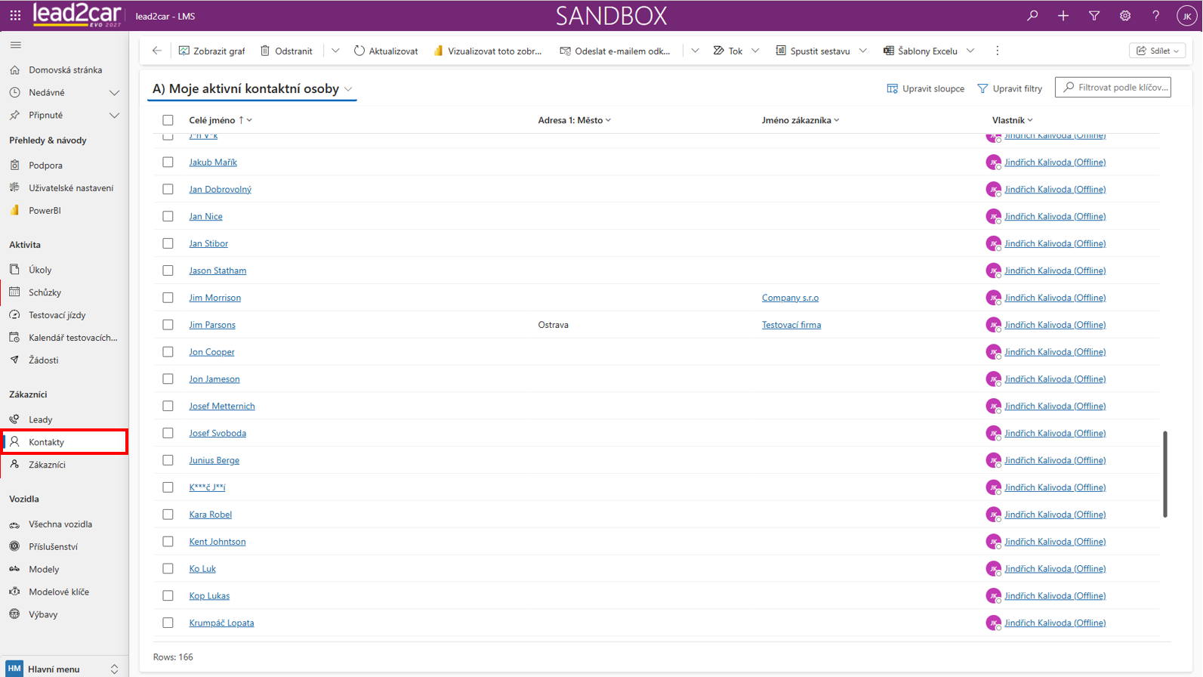Click Aktualizovat refresh button
Viewport: 1203px width, 677px height.
pyautogui.click(x=386, y=51)
